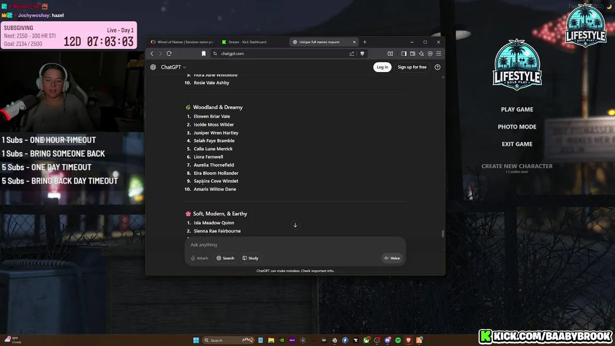Click Woodland & Dreamy heading
Screen dimensions: 615x346
click(x=218, y=107)
